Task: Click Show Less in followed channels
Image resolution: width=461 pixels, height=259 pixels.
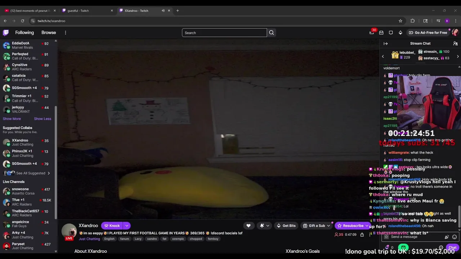Action: click(x=42, y=119)
